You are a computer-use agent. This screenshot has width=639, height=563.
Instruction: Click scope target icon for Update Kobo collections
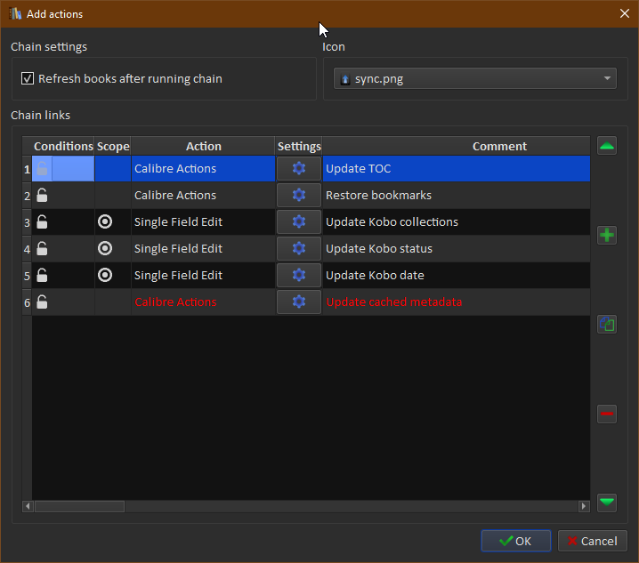105,222
